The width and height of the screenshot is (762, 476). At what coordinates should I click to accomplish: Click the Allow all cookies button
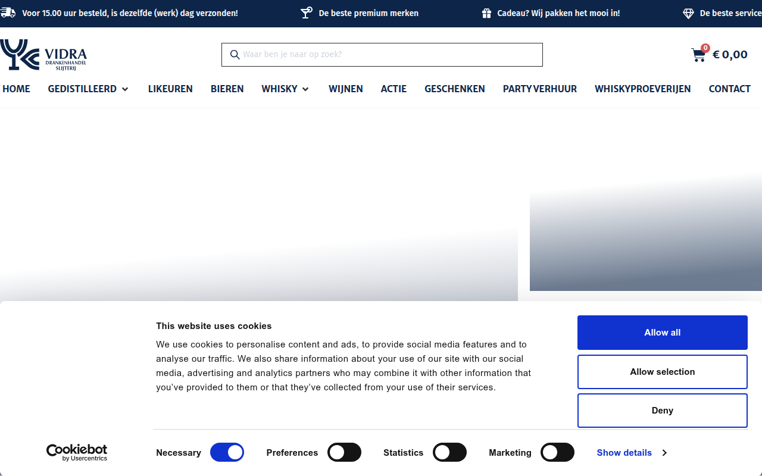click(x=663, y=333)
